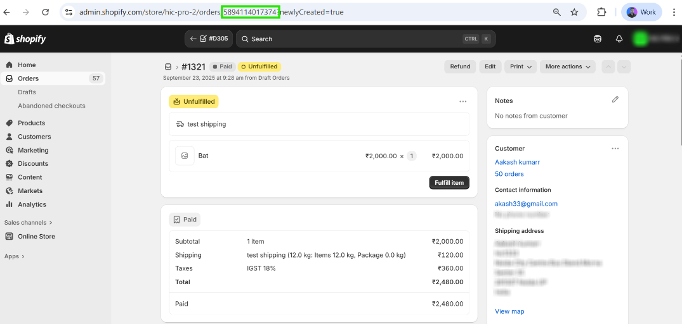Image resolution: width=682 pixels, height=324 pixels.
Task: Open the More actions dropdown
Action: pos(568,66)
